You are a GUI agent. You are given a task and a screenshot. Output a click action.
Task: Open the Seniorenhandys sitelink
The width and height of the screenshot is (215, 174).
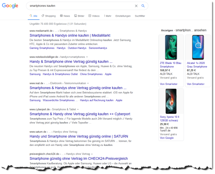pos(98,48)
